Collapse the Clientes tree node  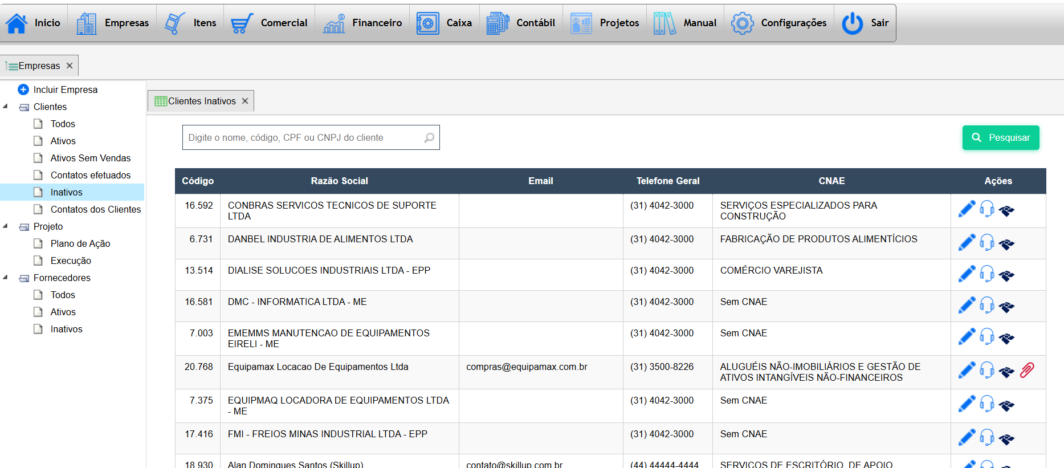[5, 107]
